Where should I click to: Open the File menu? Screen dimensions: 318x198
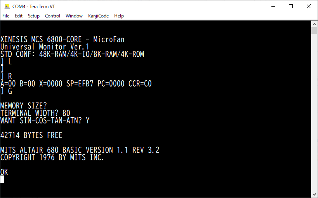6,16
